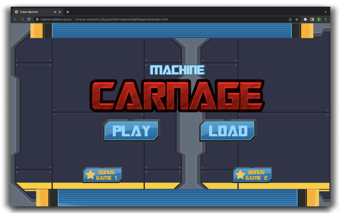Open a new tab with the plus button

click(x=68, y=12)
